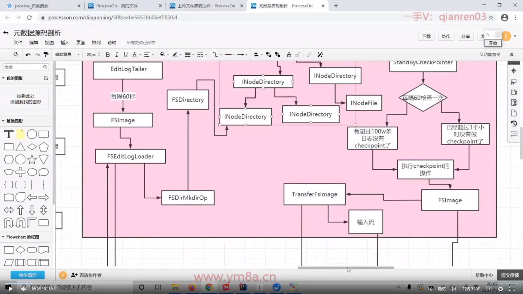Viewport: 523px width, 294px height.
Task: Edit the 我的图形 section icon
Action: [x=46, y=78]
